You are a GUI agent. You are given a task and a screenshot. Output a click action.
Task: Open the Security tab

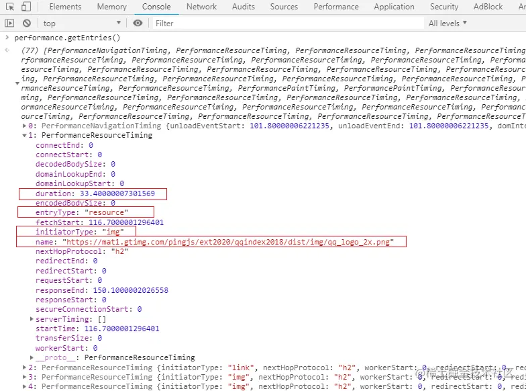pos(444,7)
